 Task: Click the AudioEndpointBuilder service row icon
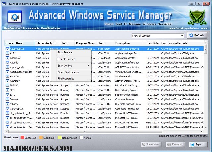[x=7, y=72]
